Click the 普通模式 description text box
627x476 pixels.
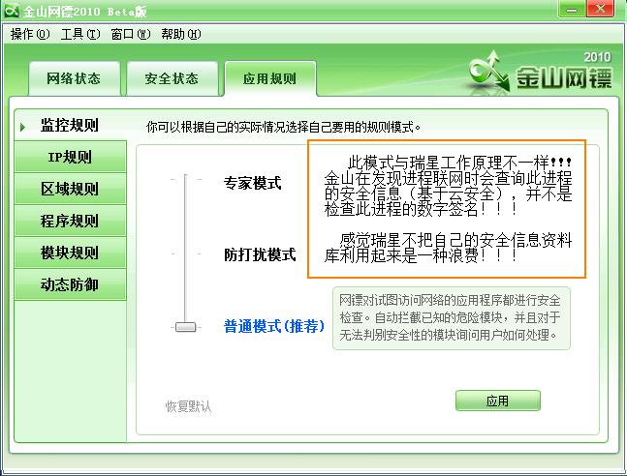point(452,318)
